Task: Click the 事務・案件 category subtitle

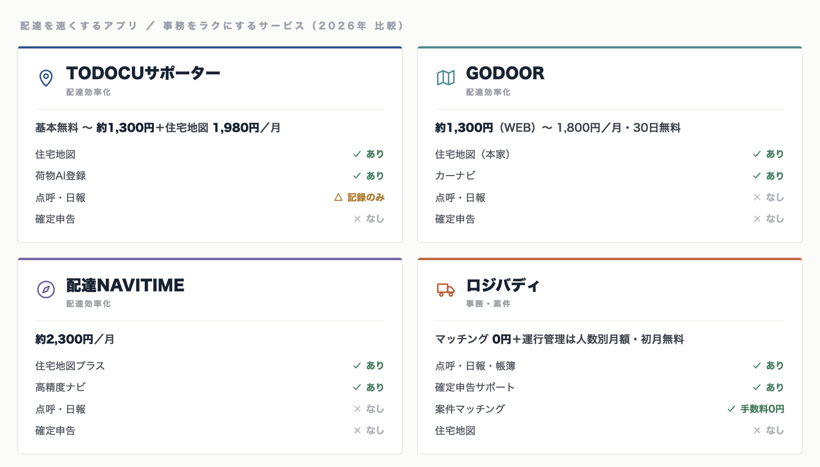Action: coord(488,304)
